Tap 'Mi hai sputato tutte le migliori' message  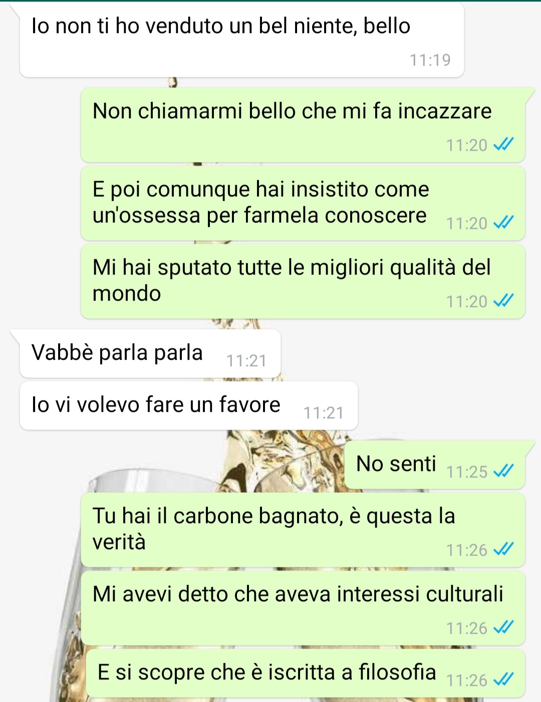[303, 282]
